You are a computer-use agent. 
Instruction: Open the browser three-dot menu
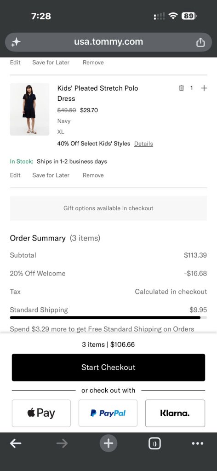tap(197, 443)
